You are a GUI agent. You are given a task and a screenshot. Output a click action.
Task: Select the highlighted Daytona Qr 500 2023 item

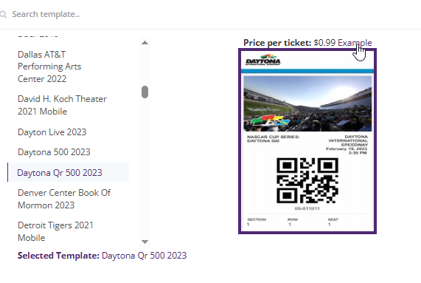[68, 172]
